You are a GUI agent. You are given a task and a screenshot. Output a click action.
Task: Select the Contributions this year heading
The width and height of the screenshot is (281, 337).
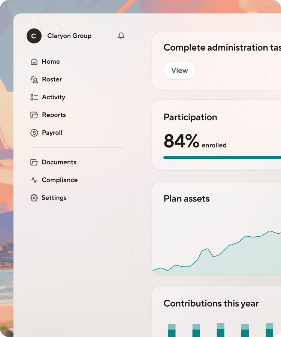pos(211,304)
